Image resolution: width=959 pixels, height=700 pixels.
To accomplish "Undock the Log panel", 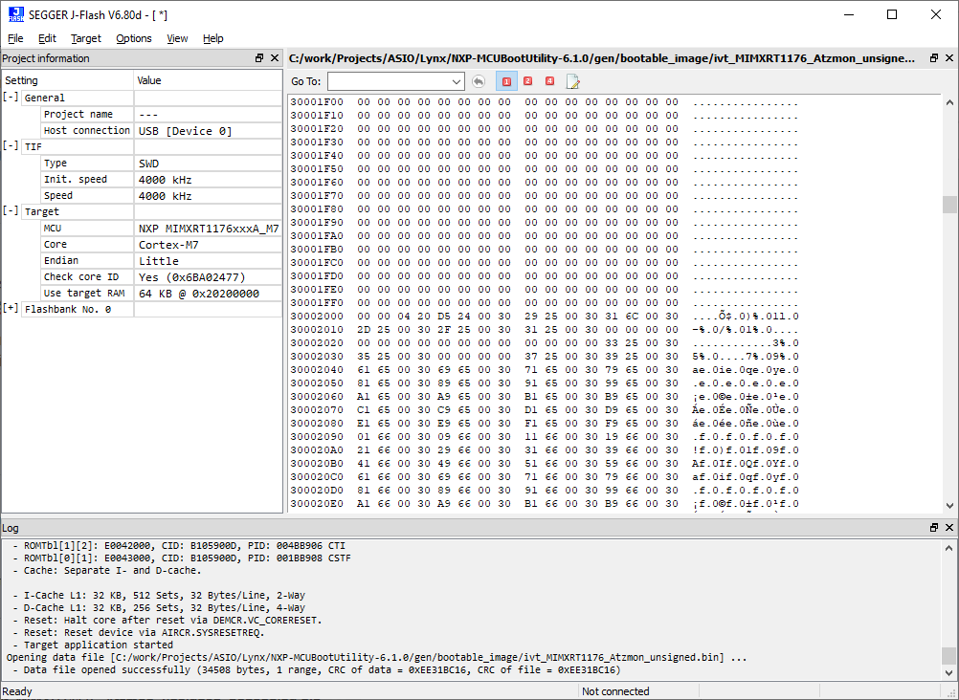I will 932,527.
